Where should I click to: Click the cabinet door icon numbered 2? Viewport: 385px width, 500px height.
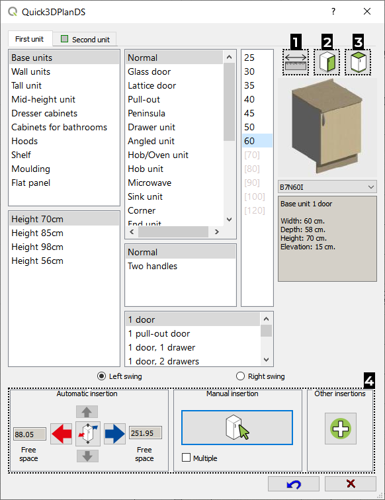(x=327, y=62)
